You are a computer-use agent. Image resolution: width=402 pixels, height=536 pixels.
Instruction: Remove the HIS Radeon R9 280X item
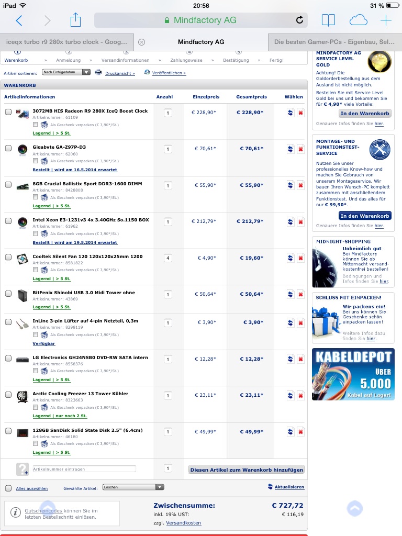pos(300,113)
